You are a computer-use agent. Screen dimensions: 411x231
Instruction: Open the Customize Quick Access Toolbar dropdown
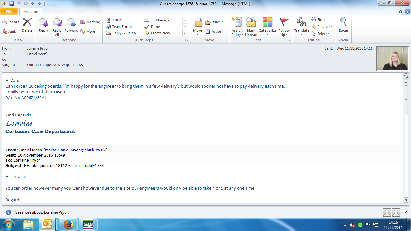coord(47,4)
